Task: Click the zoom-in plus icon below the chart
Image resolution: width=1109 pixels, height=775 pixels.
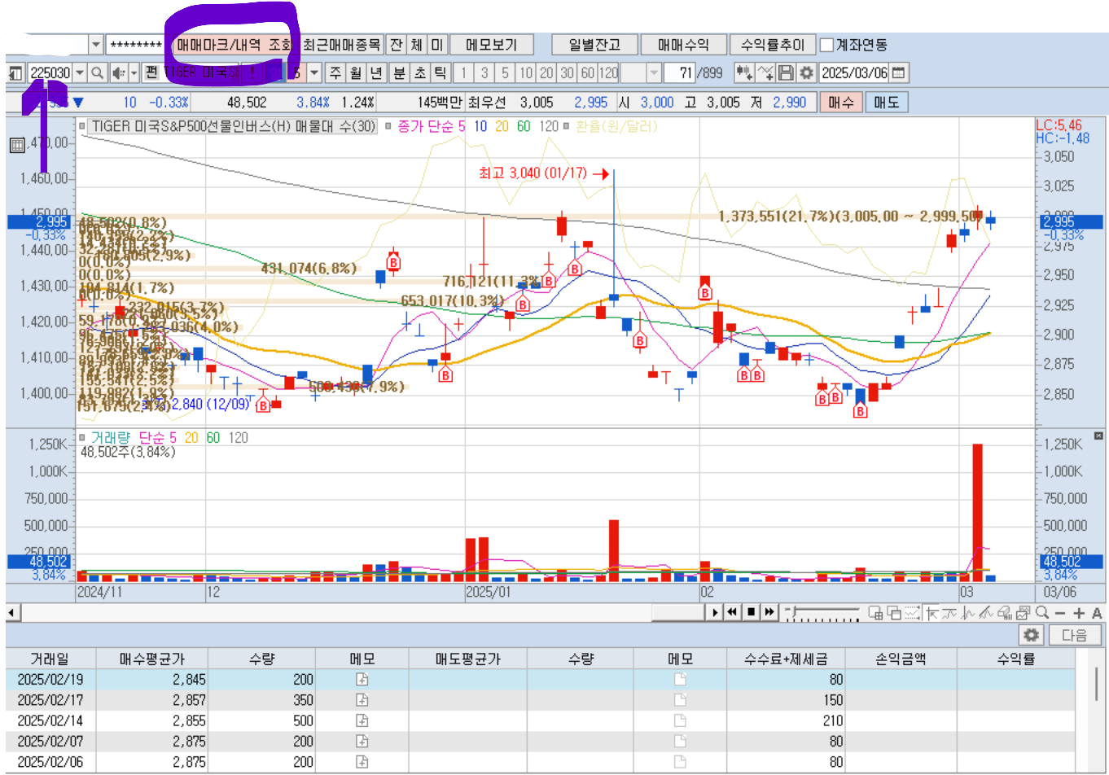Action: click(x=1079, y=613)
